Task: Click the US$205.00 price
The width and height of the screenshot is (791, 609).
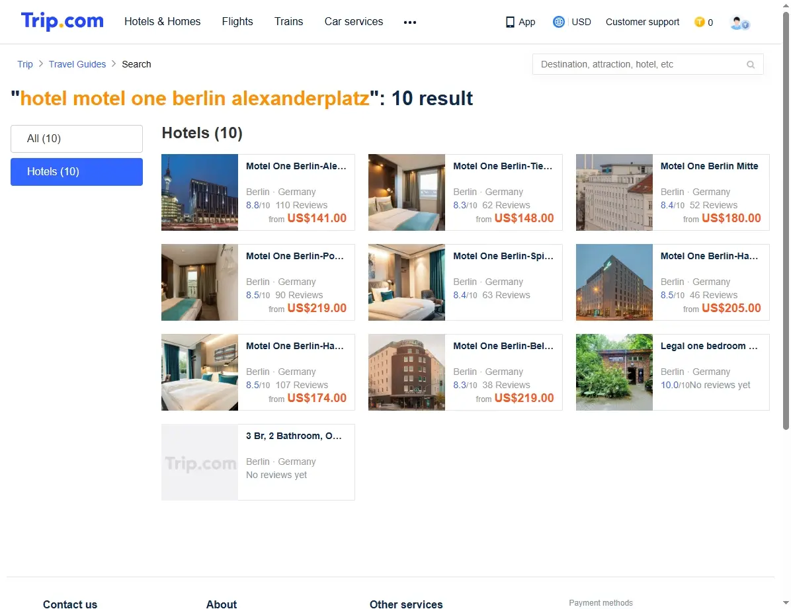Action: 731,307
